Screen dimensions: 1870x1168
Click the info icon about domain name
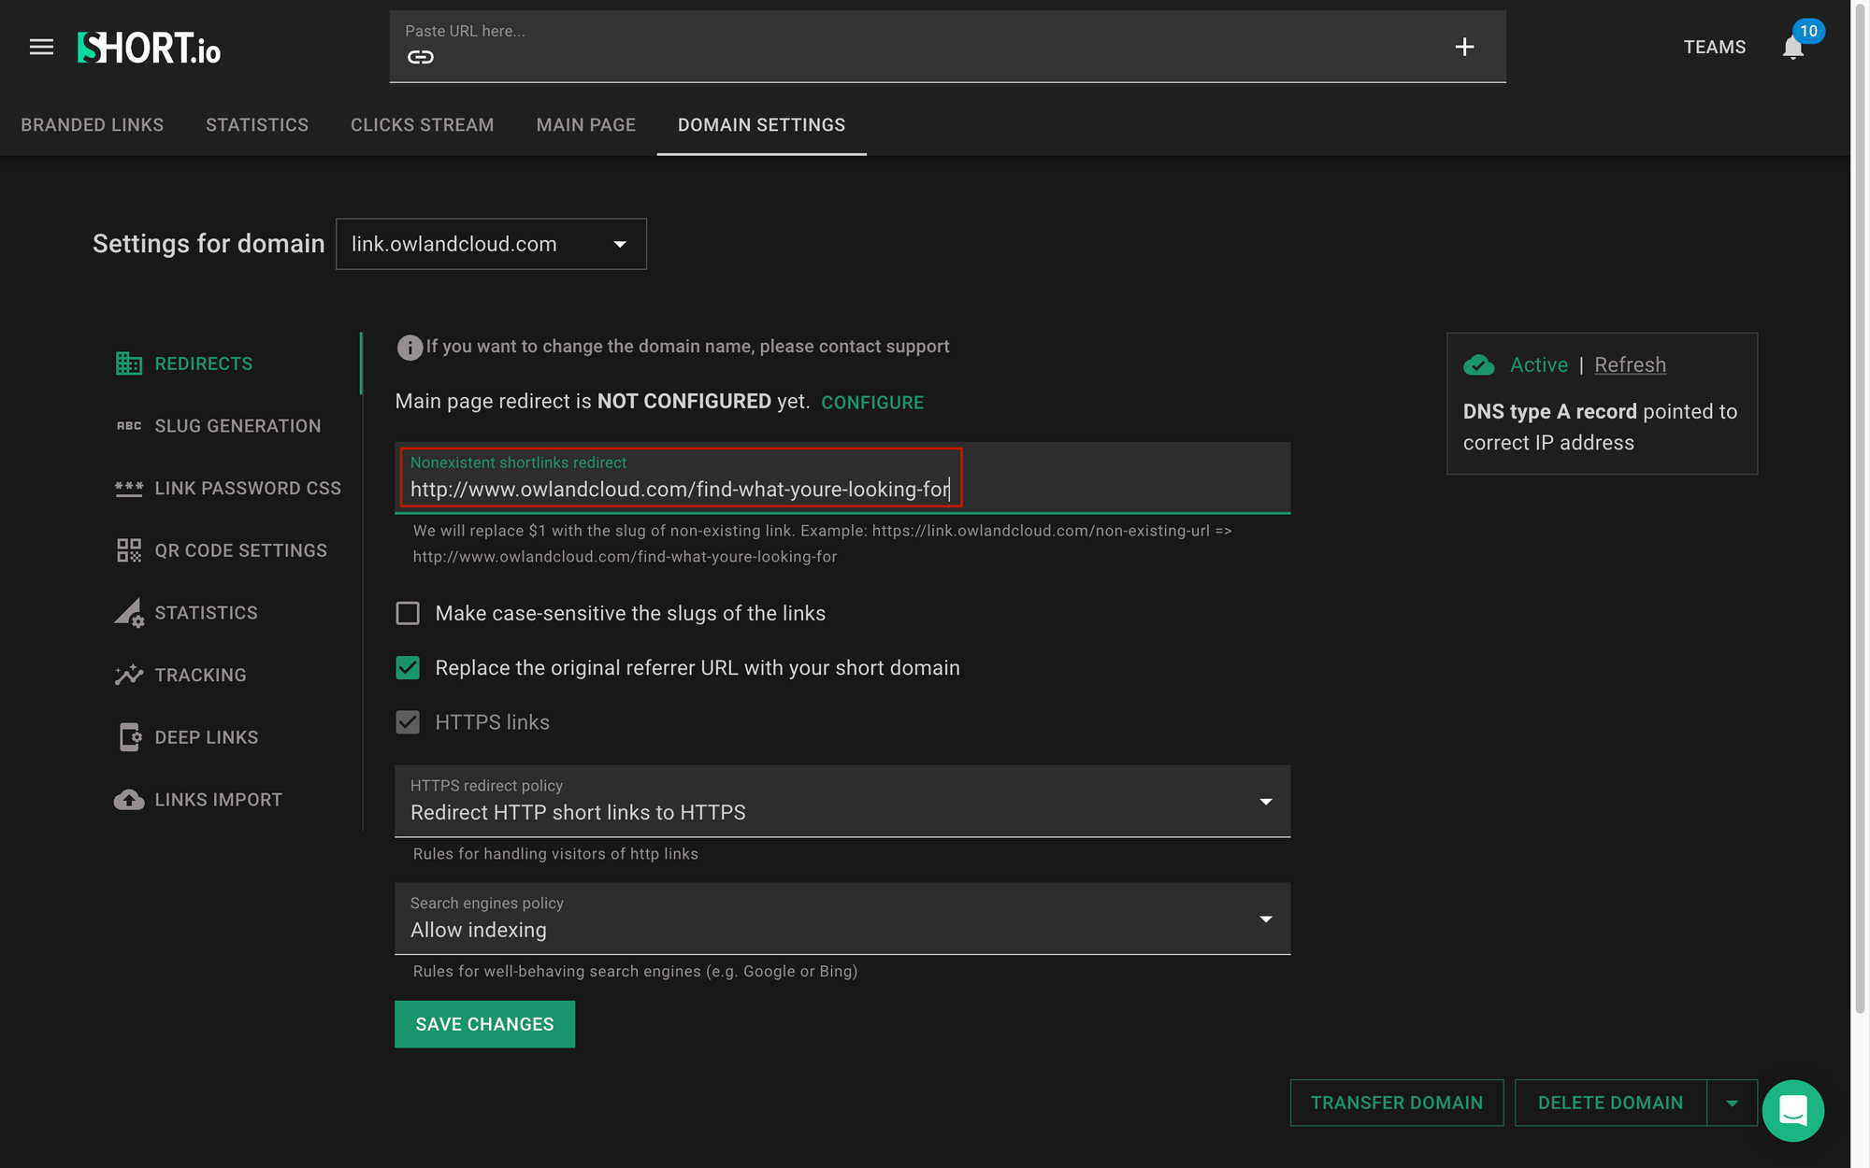(x=410, y=348)
